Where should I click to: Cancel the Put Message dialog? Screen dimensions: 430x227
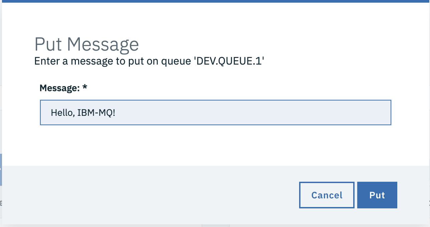(x=327, y=195)
